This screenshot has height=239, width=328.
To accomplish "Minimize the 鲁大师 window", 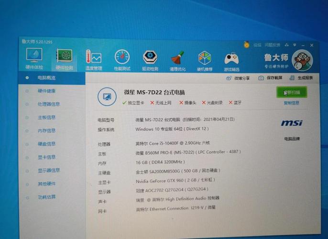I will [303, 45].
